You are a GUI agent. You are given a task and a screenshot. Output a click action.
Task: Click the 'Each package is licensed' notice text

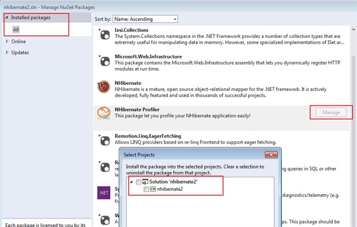point(45,225)
